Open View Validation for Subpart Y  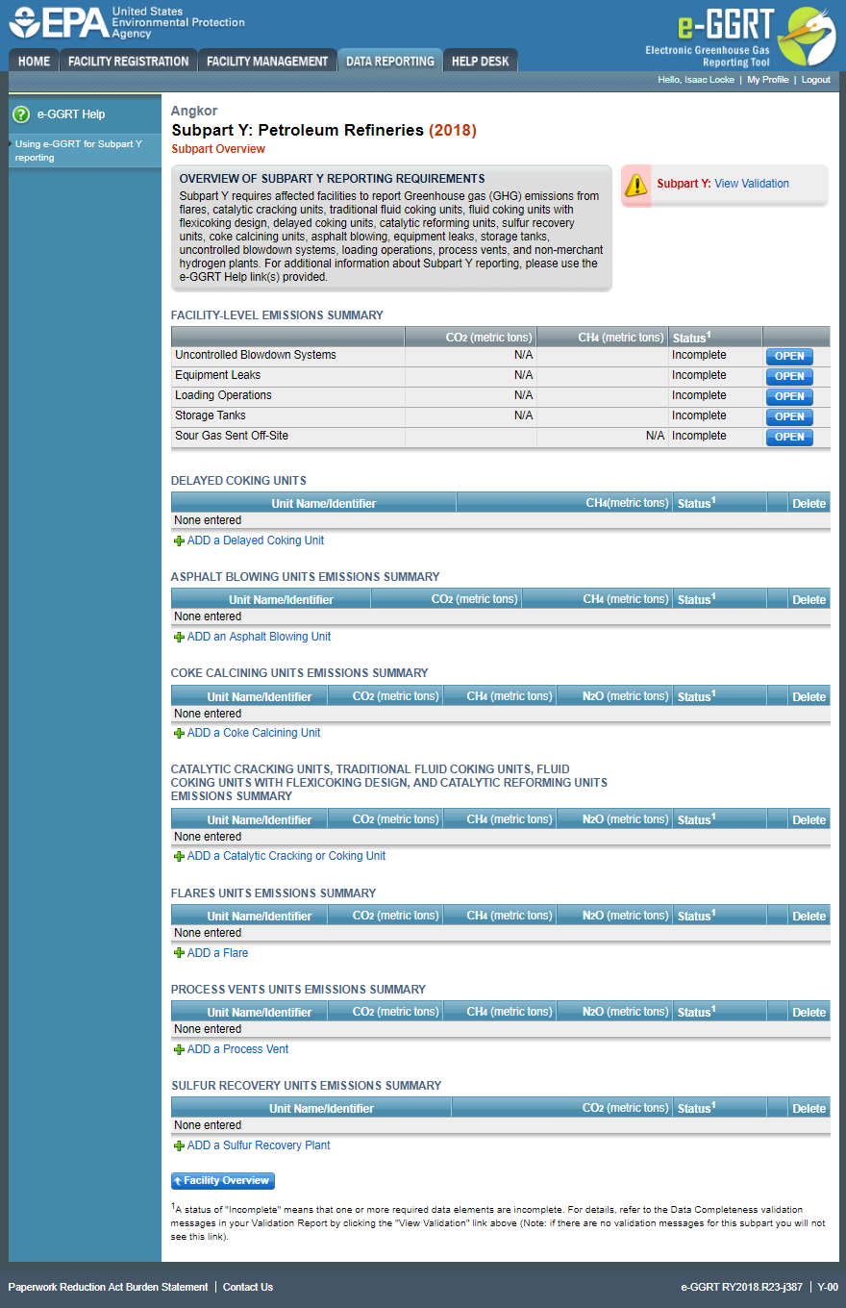pyautogui.click(x=752, y=184)
